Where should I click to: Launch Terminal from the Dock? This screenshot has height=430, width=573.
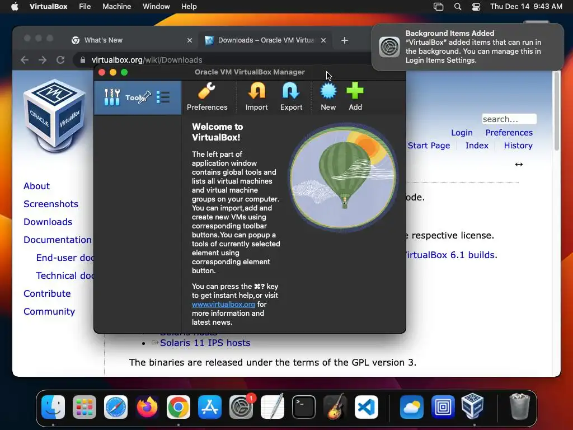[x=304, y=407]
